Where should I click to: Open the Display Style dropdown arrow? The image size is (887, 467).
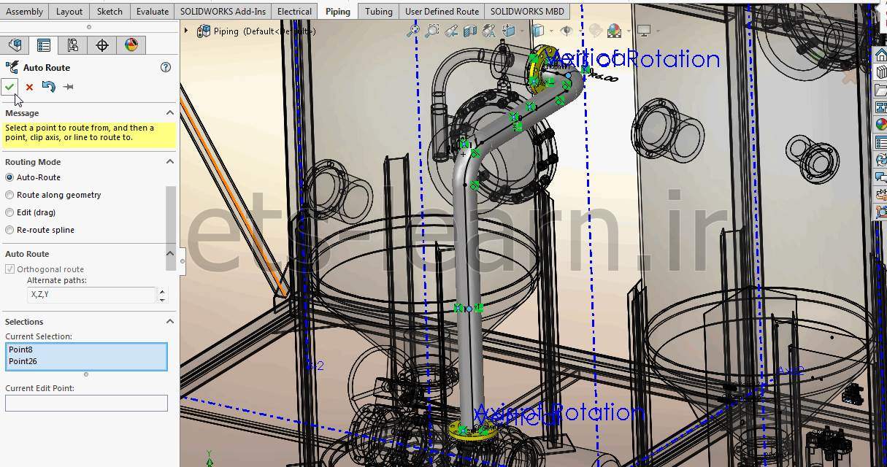(x=550, y=31)
